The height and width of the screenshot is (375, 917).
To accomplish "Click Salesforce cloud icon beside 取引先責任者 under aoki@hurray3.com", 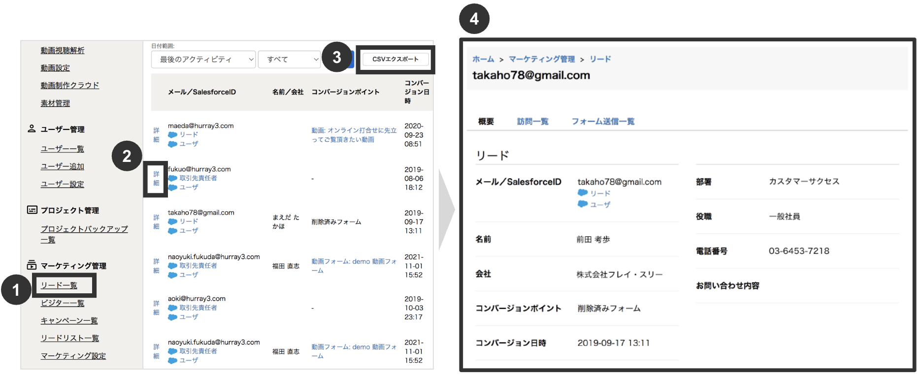I will point(172,308).
